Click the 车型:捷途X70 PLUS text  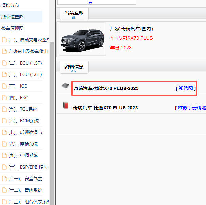click(x=131, y=38)
